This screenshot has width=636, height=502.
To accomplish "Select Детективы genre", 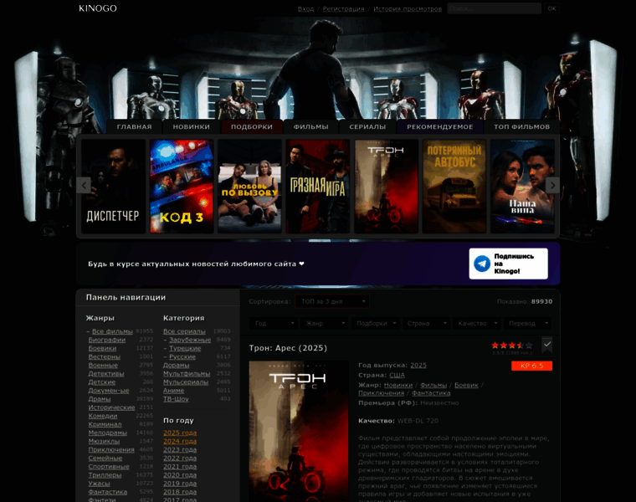I will (106, 373).
